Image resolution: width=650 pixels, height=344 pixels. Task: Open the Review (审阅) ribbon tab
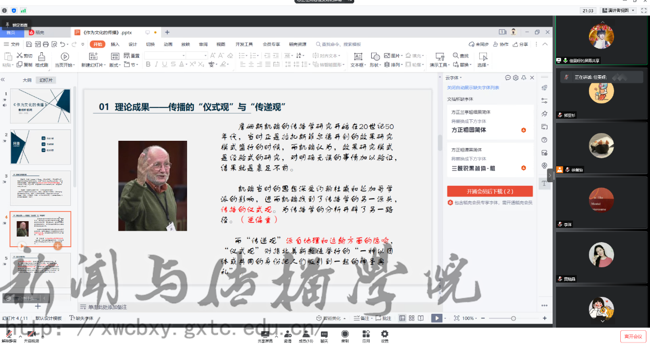[x=204, y=45]
